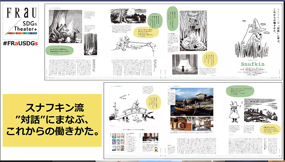
Task: Select the yellow スナフキン流 title box
Action: tap(52, 120)
